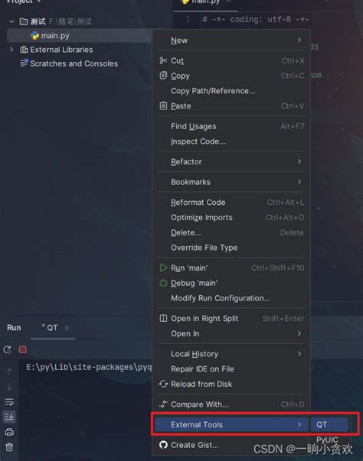Toggle soft-wrap in Run console
Screen dimensions: 363x461
point(9,401)
